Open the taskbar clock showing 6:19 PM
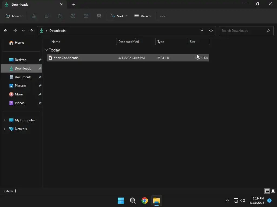Image resolution: width=277 pixels, height=207 pixels. pos(257,201)
